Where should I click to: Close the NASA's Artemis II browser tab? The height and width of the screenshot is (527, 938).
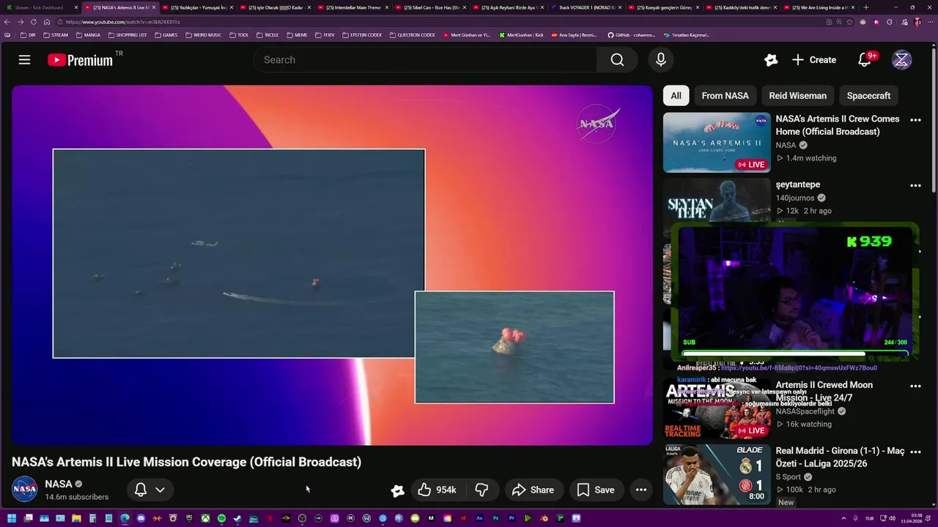click(154, 7)
